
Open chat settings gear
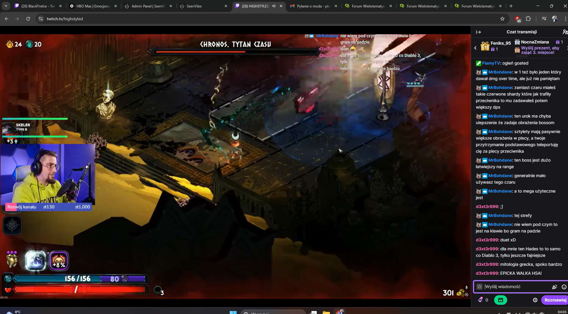(x=535, y=300)
